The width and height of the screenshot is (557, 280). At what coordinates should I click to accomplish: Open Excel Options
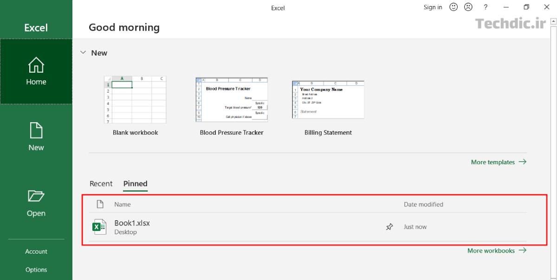[x=36, y=270]
